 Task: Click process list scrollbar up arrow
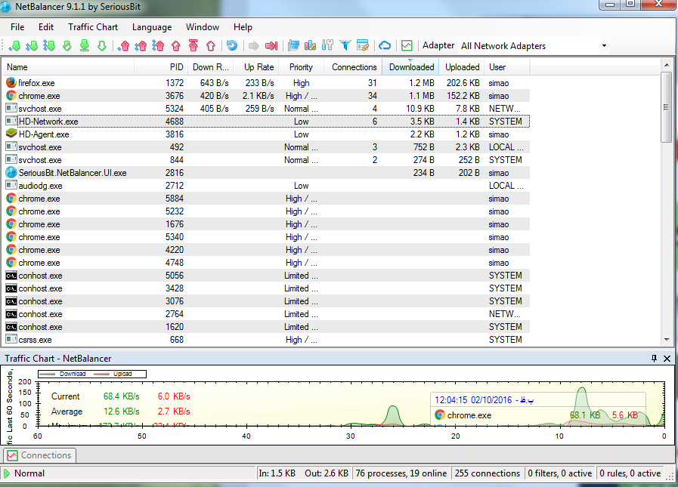point(667,65)
